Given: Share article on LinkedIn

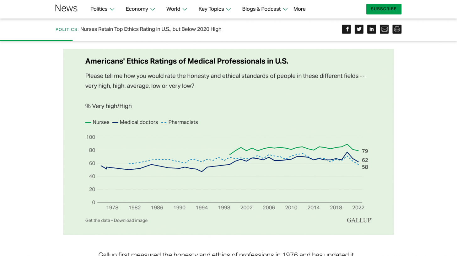Looking at the screenshot, I should point(372,29).
